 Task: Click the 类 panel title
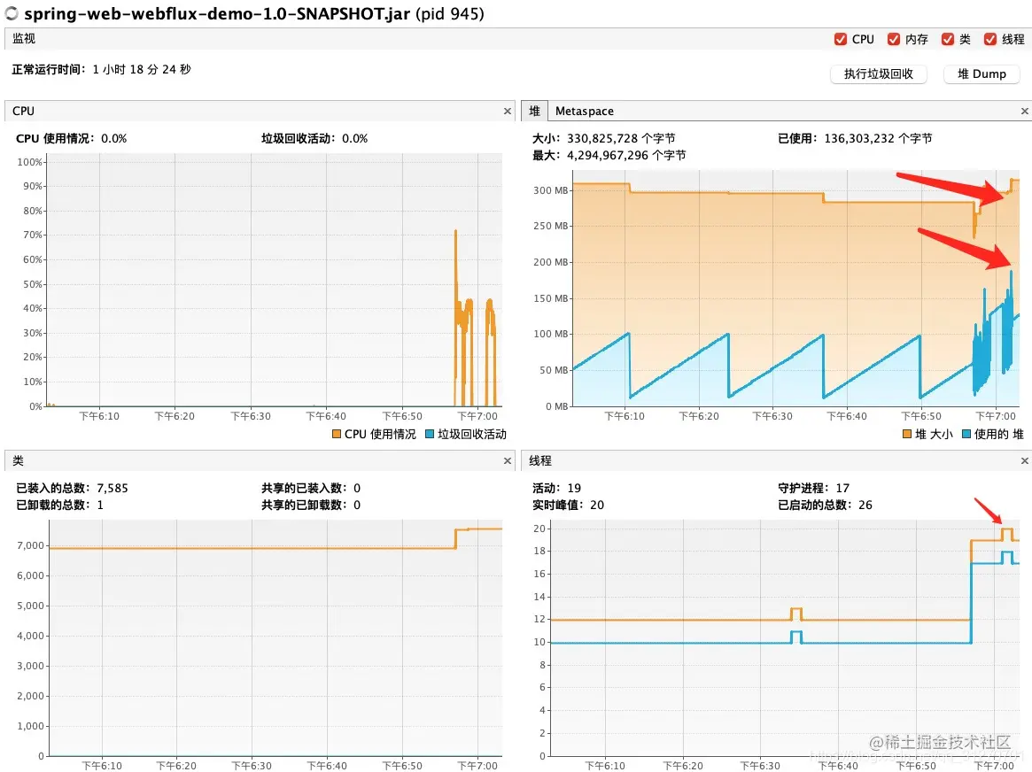pos(19,461)
